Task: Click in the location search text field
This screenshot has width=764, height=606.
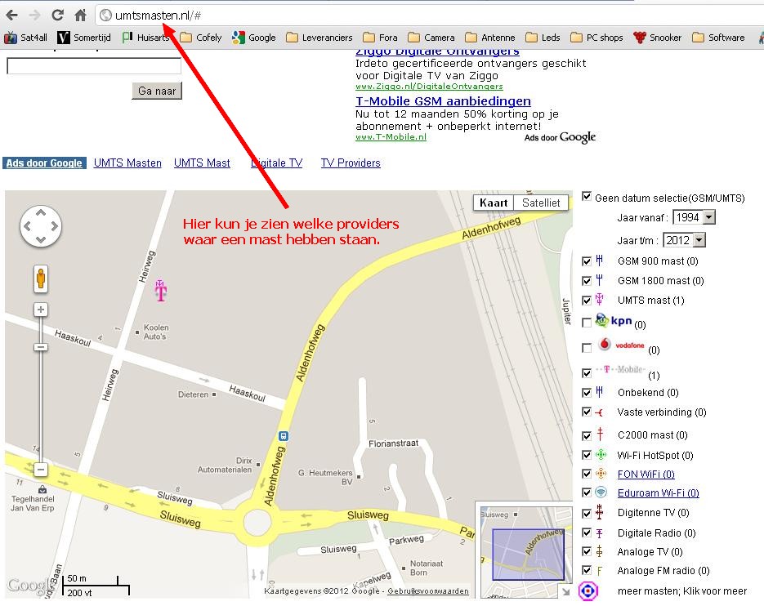Action: coord(94,66)
